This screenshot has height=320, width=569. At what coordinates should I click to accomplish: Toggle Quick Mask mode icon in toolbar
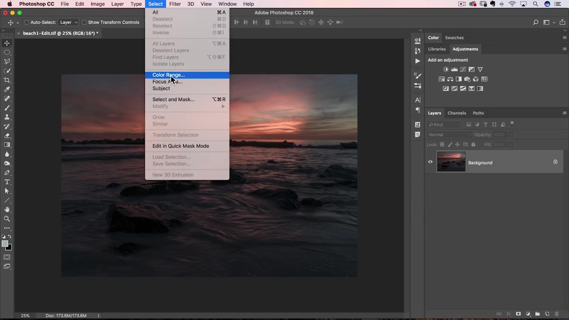pos(7,257)
